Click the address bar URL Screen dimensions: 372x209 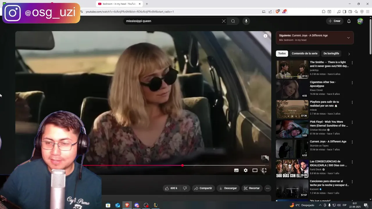[130, 12]
